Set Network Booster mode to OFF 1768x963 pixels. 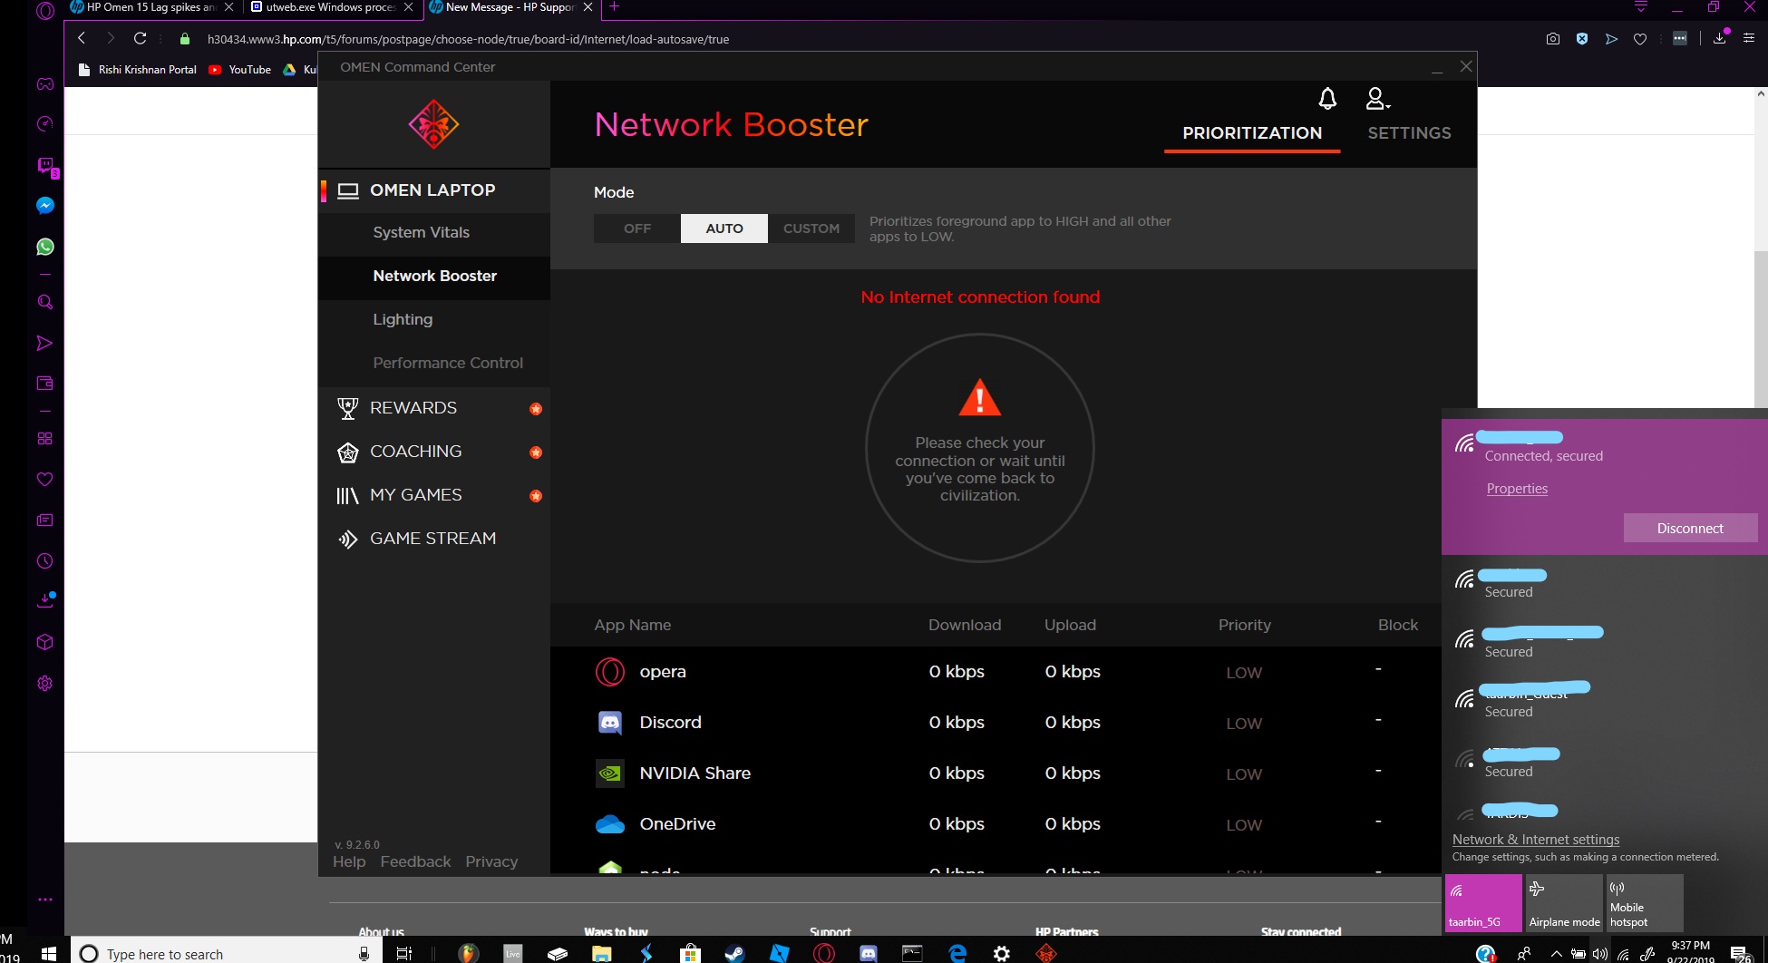(x=636, y=229)
